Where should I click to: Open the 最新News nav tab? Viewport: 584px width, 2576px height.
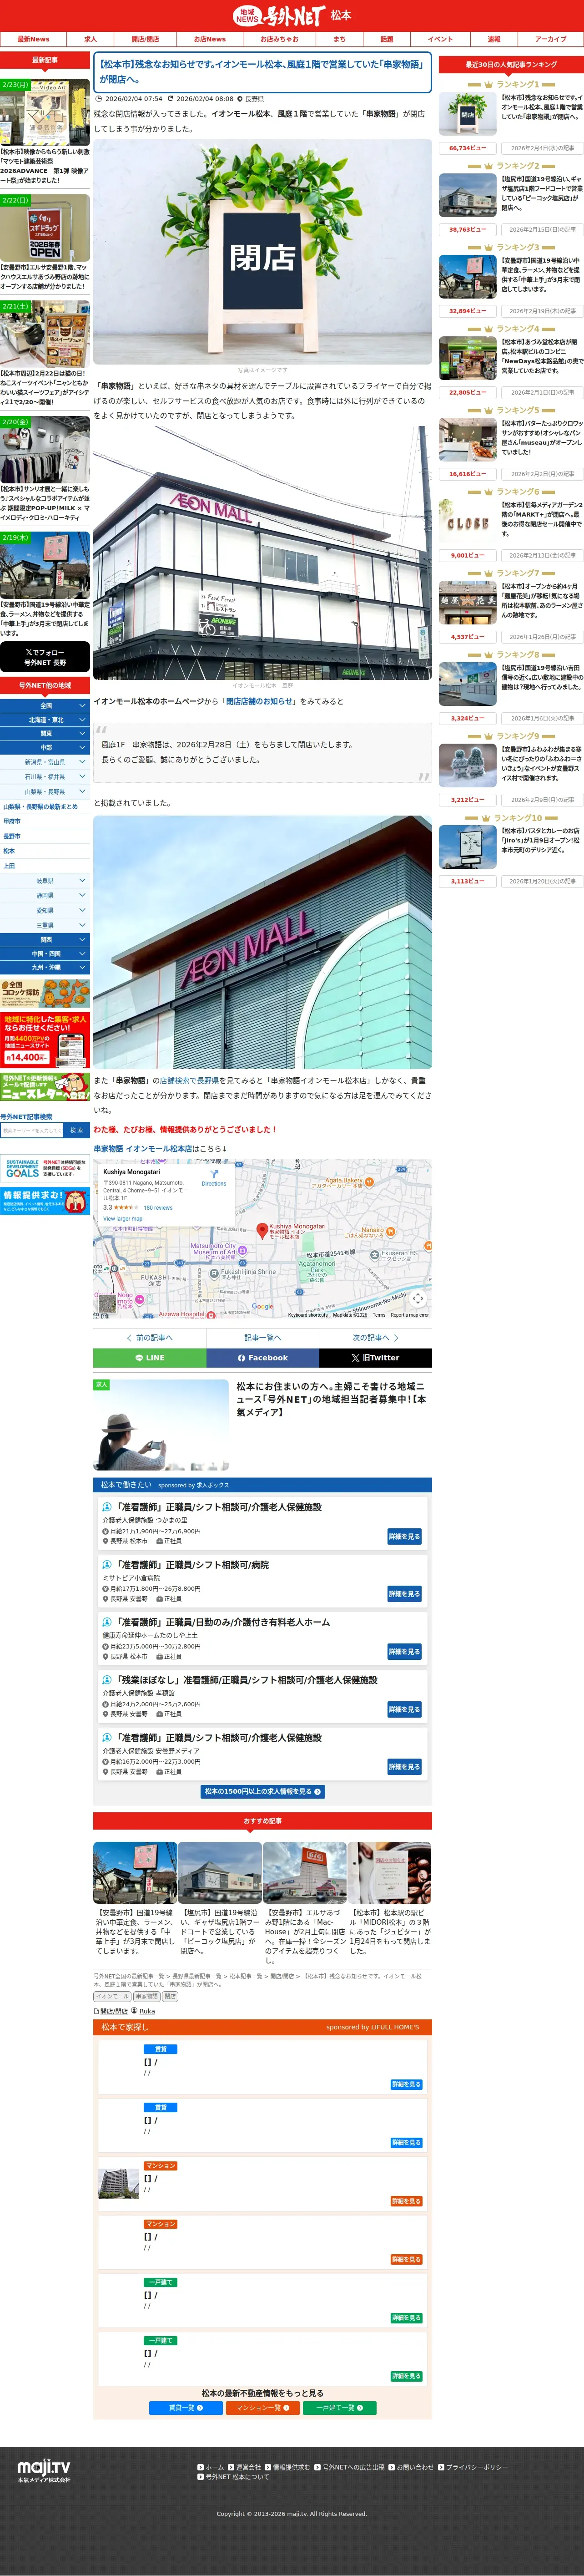pos(33,39)
